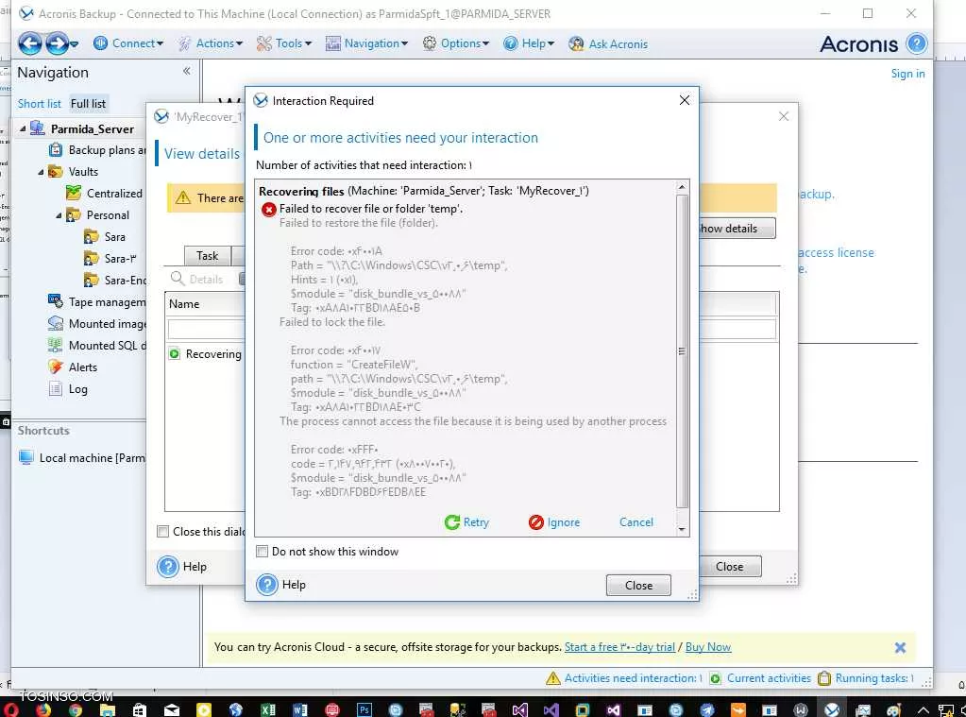This screenshot has width=966, height=717.
Task: Click Cancel in the error panel
Action: click(x=636, y=522)
